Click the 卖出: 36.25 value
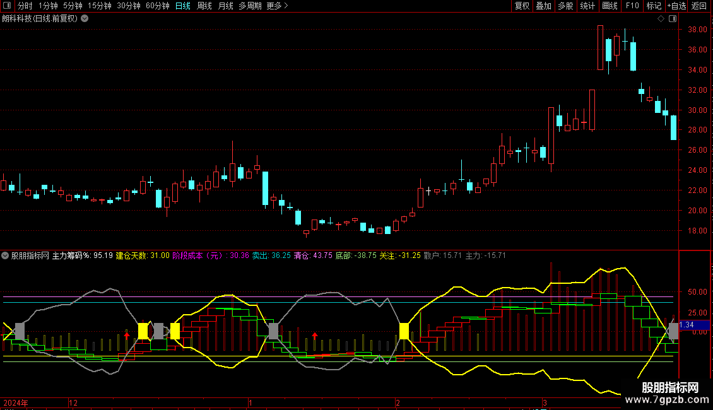The height and width of the screenshot is (410, 713). [271, 255]
